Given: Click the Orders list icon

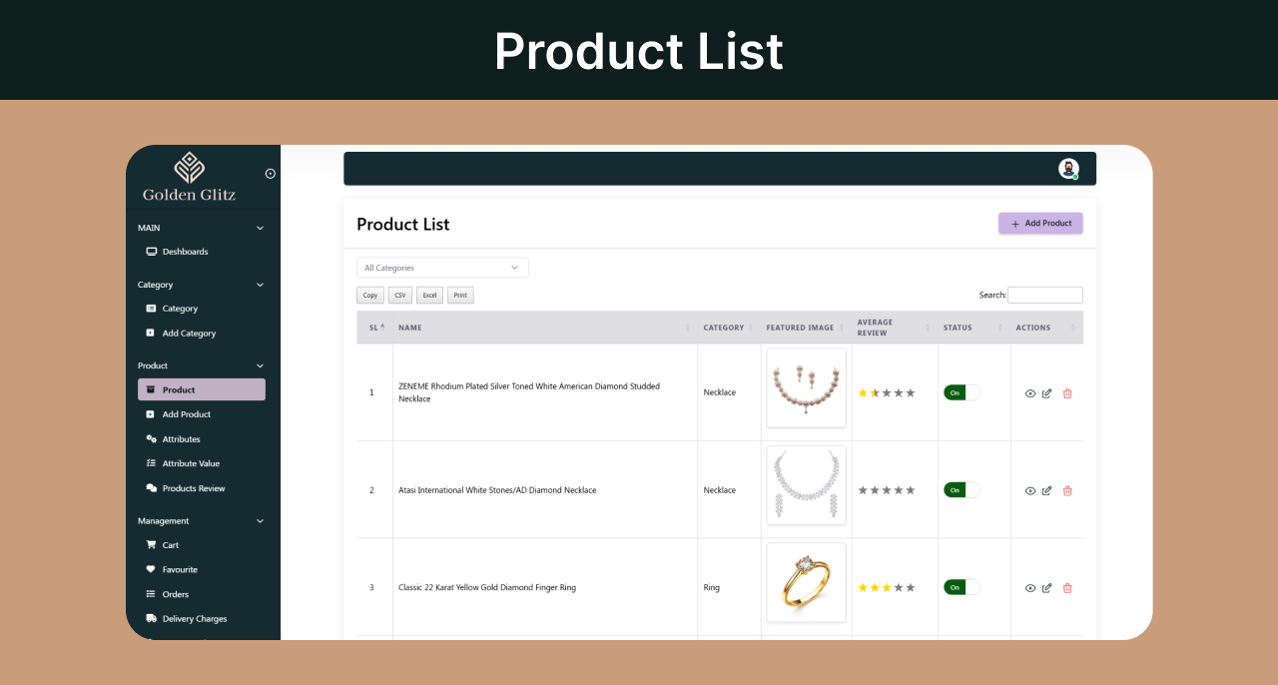Looking at the screenshot, I should [151, 594].
